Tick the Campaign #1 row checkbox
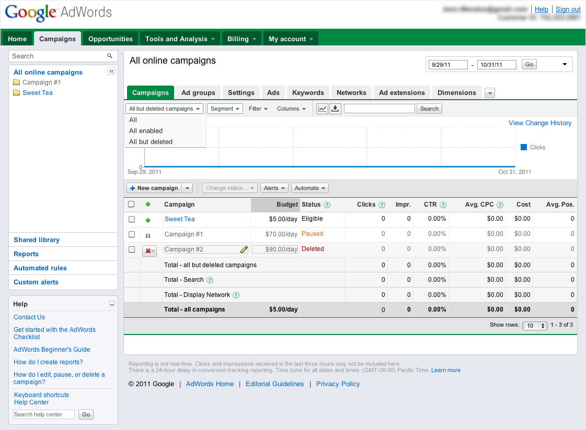 pyautogui.click(x=132, y=234)
